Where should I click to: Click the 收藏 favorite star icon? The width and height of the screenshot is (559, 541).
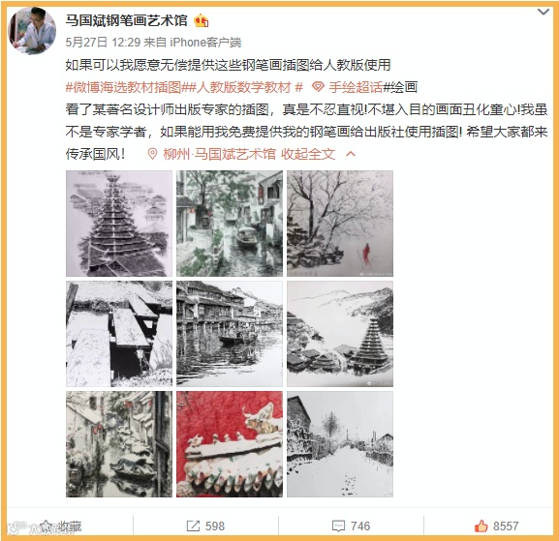[46, 526]
